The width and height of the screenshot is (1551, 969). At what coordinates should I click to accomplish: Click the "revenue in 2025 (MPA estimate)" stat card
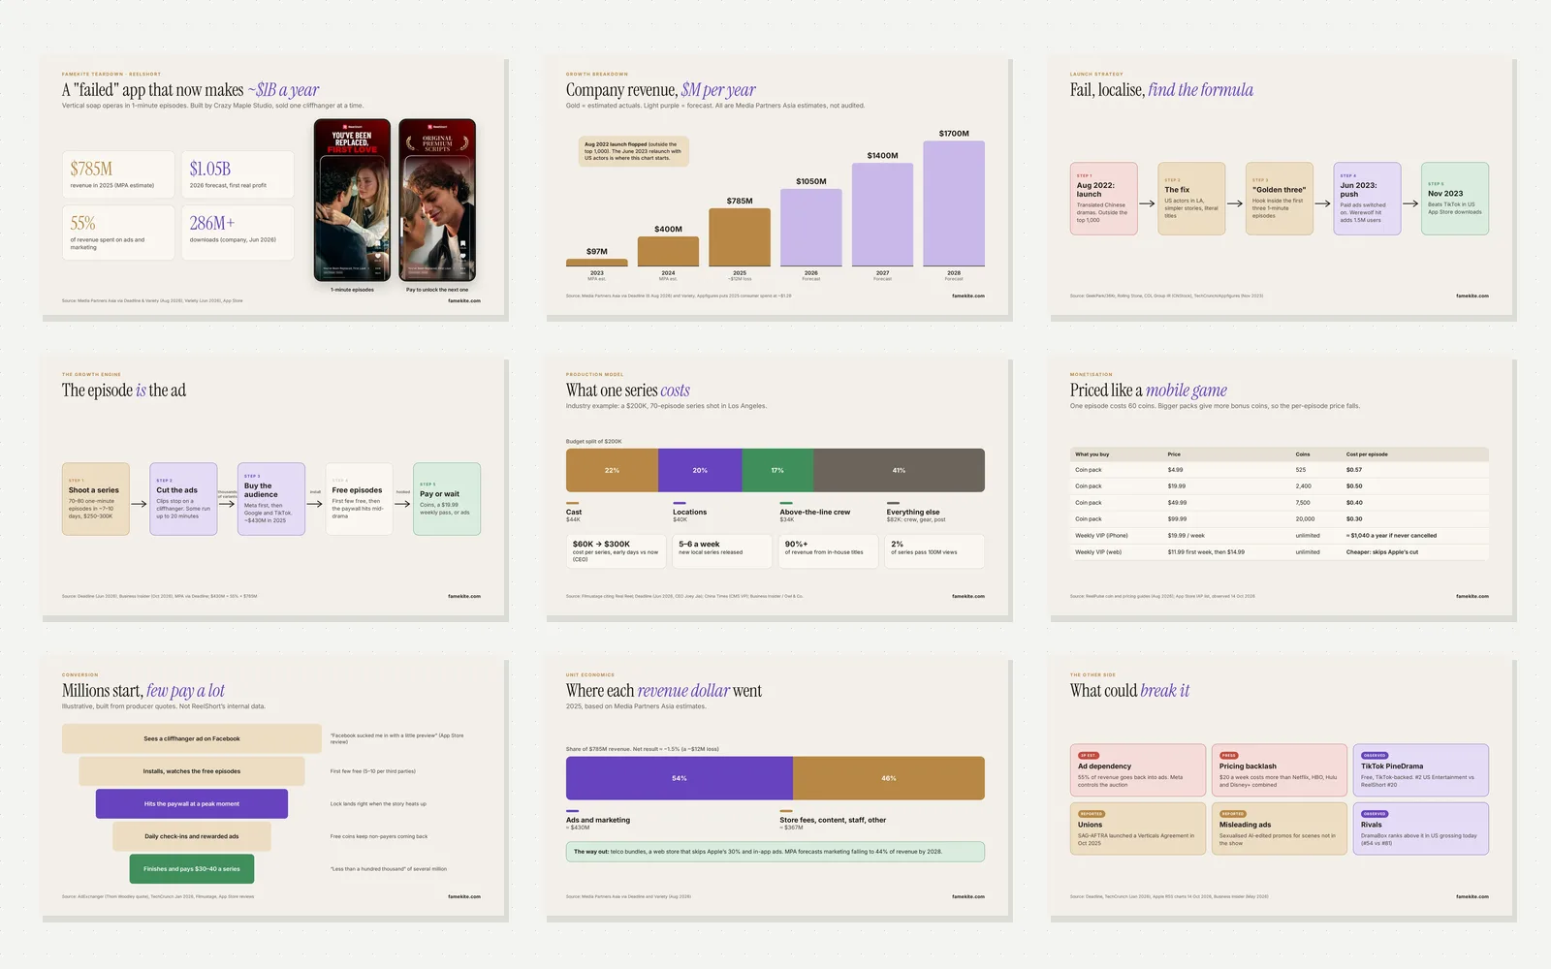118,174
